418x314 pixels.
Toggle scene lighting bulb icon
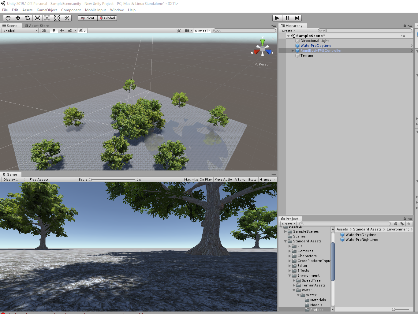(x=54, y=31)
